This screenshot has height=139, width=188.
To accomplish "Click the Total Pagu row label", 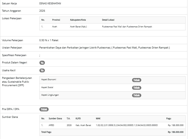I will click(x=46, y=132).
